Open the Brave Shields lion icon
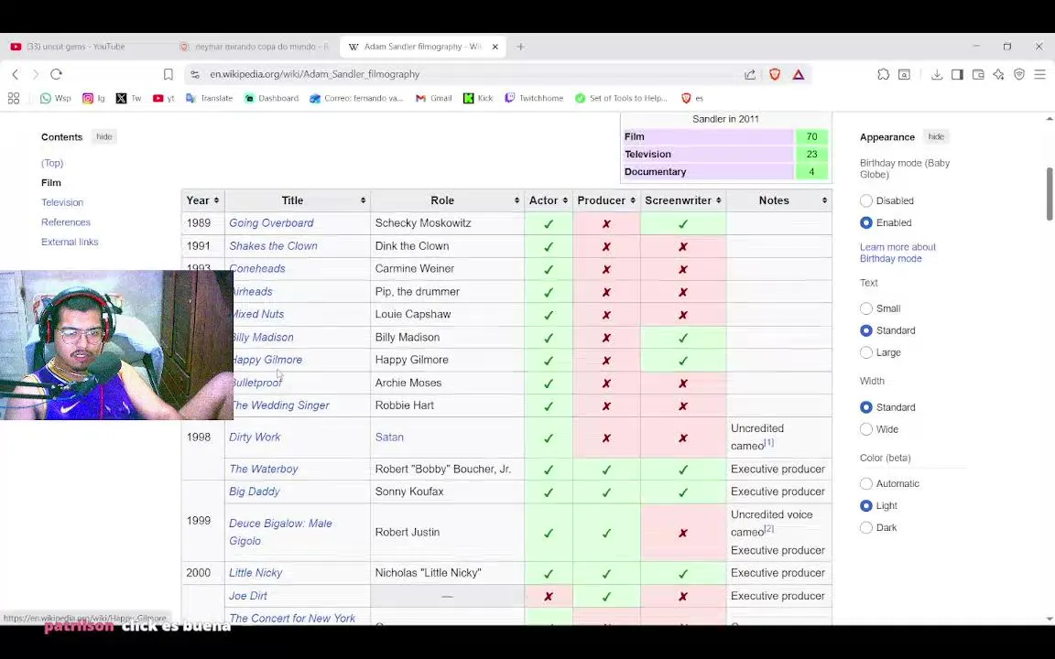Viewport: 1055px width, 659px height. [x=775, y=74]
